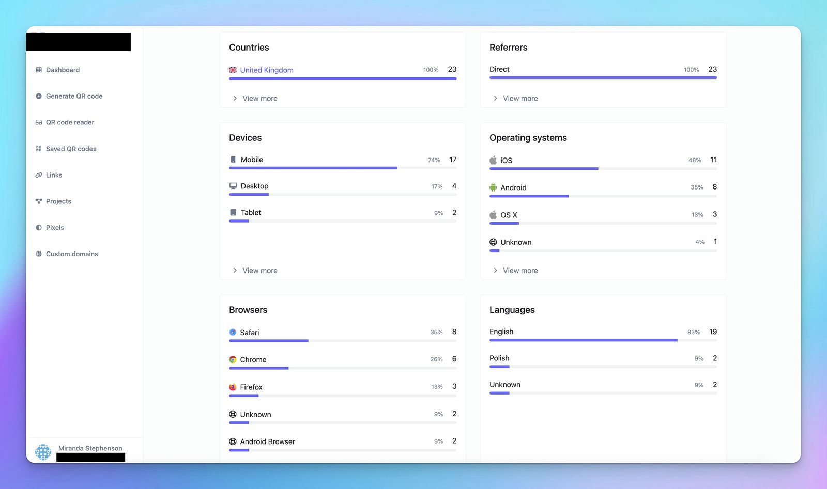Click the Projects branch icon
The width and height of the screenshot is (827, 489).
point(39,201)
